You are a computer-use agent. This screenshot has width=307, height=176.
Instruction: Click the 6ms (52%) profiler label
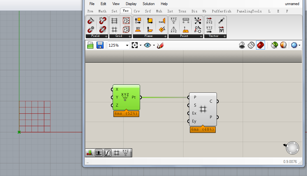[x=126, y=114]
